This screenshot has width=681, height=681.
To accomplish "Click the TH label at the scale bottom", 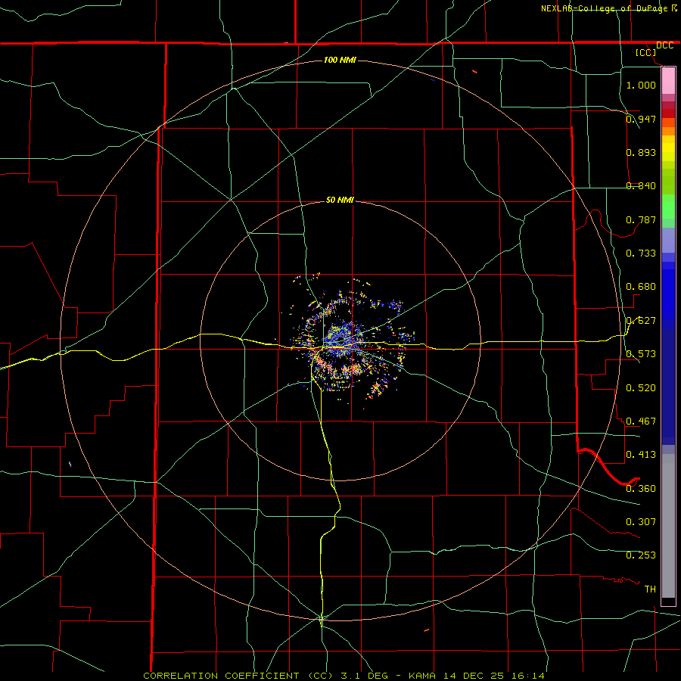I will [650, 589].
